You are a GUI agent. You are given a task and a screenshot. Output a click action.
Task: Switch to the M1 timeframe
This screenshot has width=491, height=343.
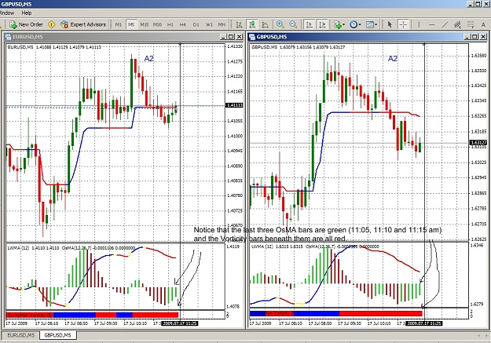point(119,24)
